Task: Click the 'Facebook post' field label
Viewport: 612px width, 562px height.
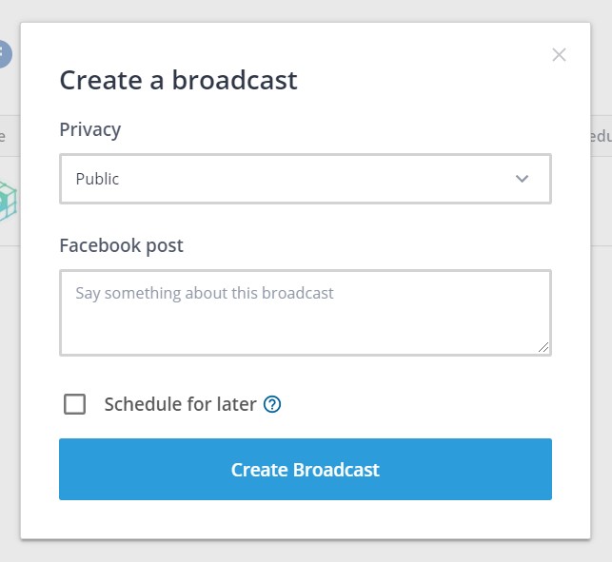Action: point(122,246)
